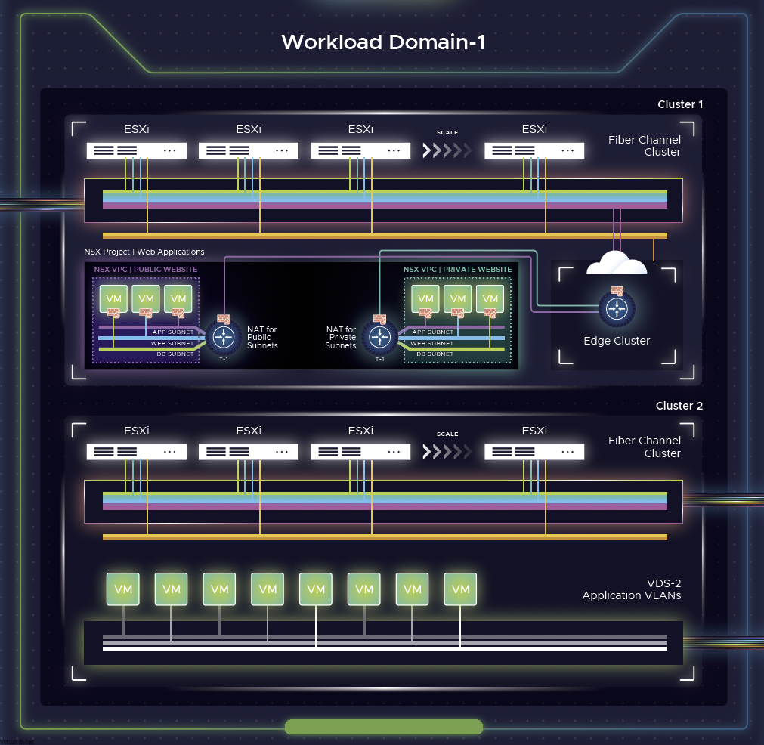This screenshot has width=764, height=745.
Task: Select the T-1 router for private subnets
Action: (379, 337)
